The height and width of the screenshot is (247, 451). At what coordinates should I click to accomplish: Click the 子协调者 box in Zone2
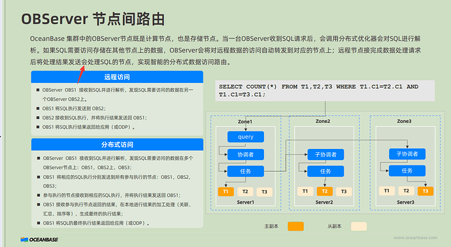pyautogui.click(x=326, y=154)
